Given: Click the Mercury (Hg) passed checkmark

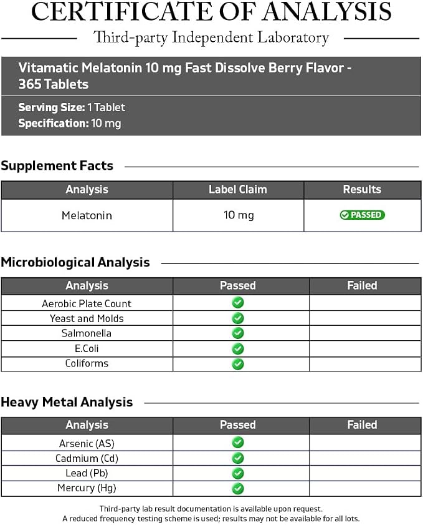Looking at the screenshot, I should click(x=238, y=489).
